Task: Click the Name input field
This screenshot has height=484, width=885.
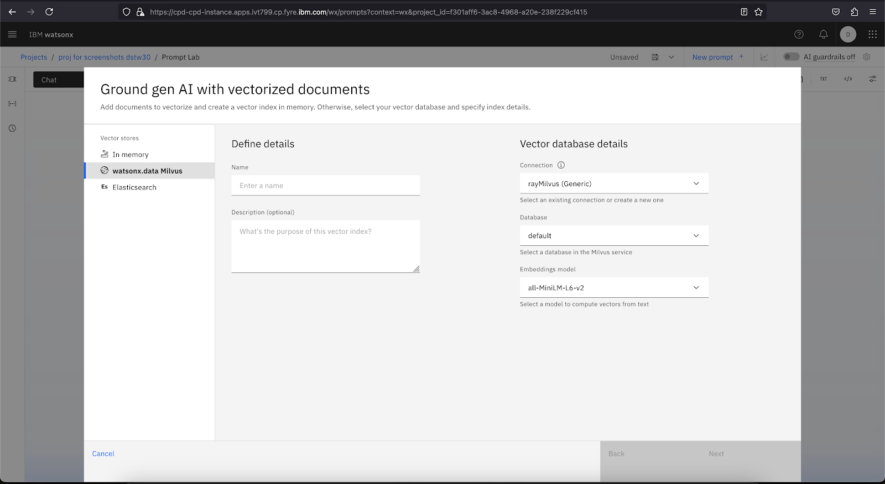Action: tap(325, 186)
